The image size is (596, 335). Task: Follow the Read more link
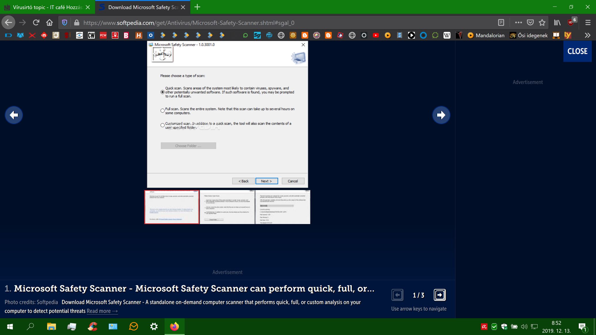[x=102, y=311]
